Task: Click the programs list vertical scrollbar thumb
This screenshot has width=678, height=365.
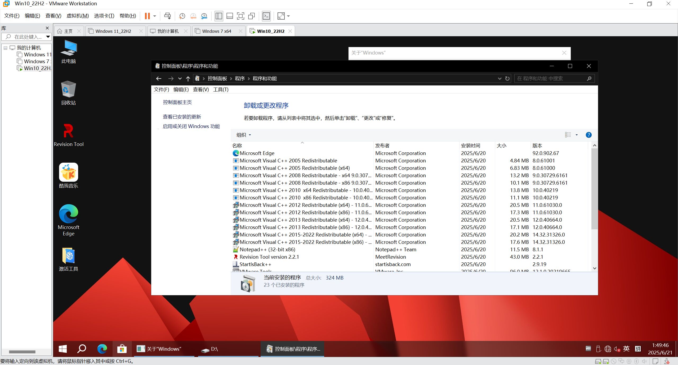Action: tap(594, 189)
